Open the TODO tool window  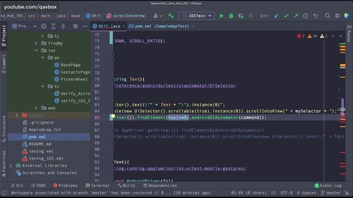[x=38, y=185]
